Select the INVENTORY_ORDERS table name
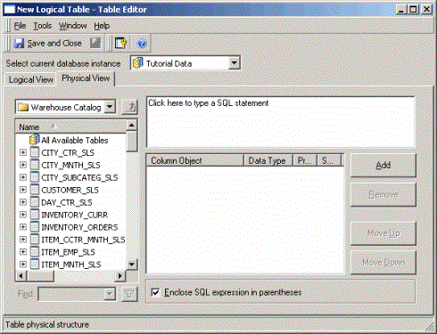 click(79, 227)
